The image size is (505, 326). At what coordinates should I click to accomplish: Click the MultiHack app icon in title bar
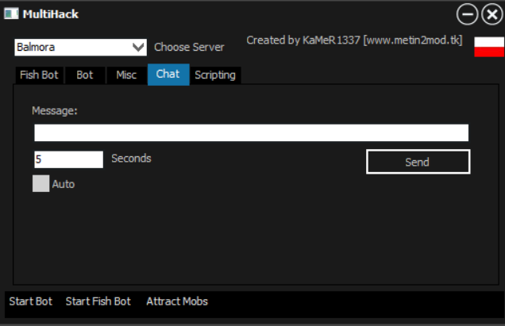(x=11, y=13)
